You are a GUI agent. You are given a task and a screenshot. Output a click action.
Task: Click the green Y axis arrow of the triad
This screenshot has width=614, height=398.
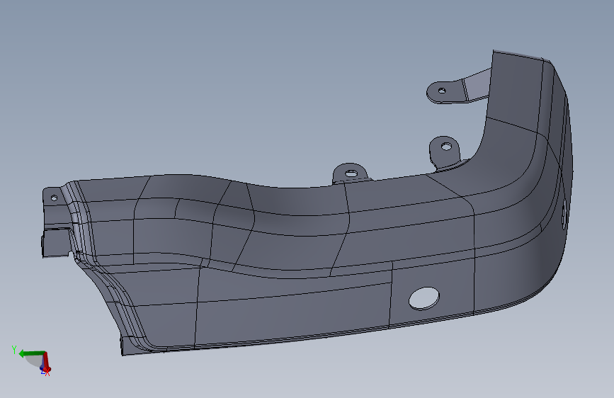click(31, 353)
